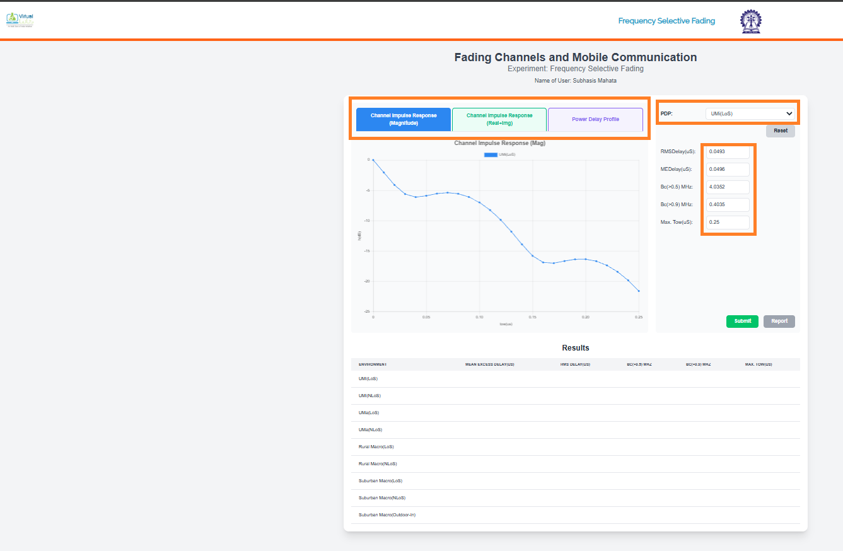Click the green Submit button
Image resolution: width=843 pixels, height=551 pixels.
pos(742,321)
